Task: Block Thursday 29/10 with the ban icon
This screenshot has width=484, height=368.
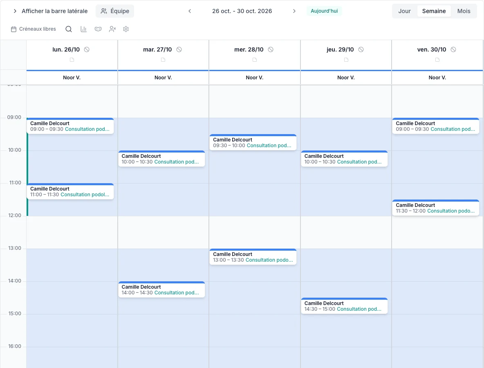Action: (361, 49)
